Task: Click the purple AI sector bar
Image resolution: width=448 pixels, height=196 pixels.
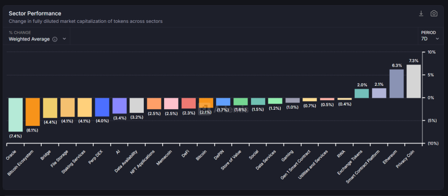Action: 119,106
